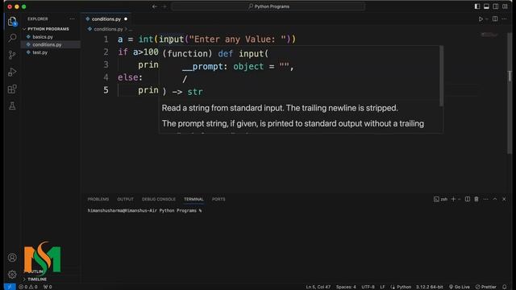Image resolution: width=516 pixels, height=290 pixels.
Task: Start Go Live server
Action: point(460,287)
